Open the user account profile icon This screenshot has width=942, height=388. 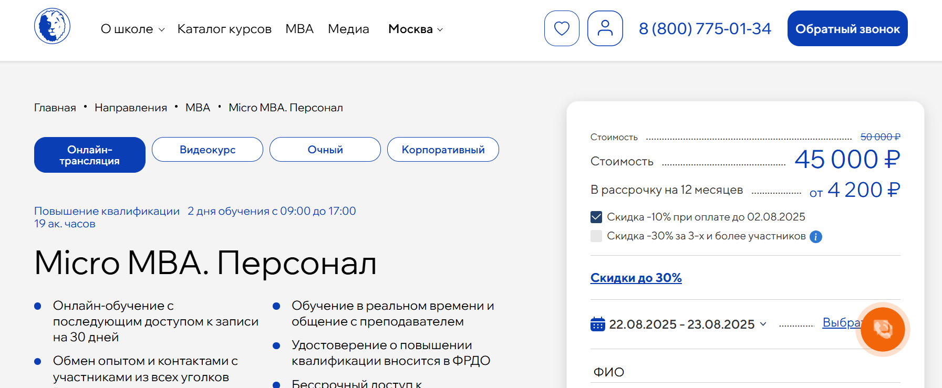coord(605,28)
